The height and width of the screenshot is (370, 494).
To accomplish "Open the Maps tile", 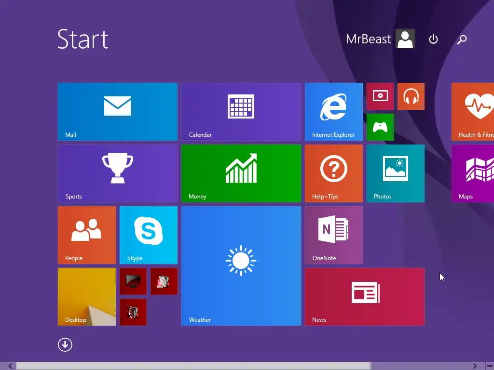I will pos(473,173).
